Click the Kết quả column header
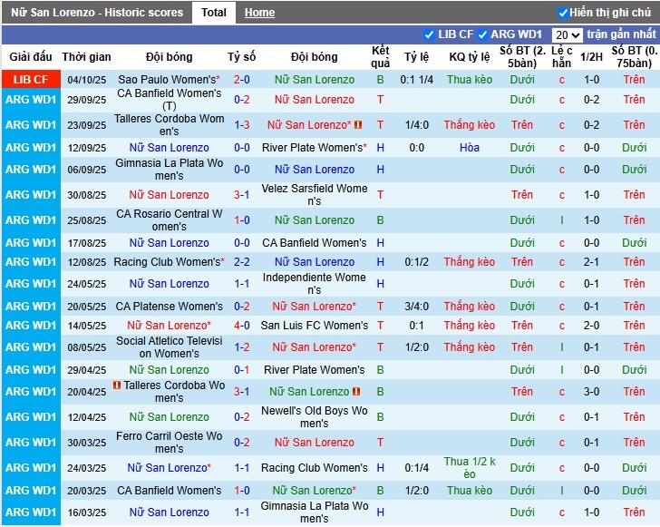Screen dimensions: 660x527 pos(381,56)
